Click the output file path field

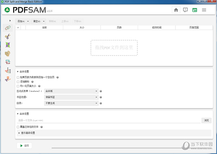pyautogui.click(x=109, y=121)
